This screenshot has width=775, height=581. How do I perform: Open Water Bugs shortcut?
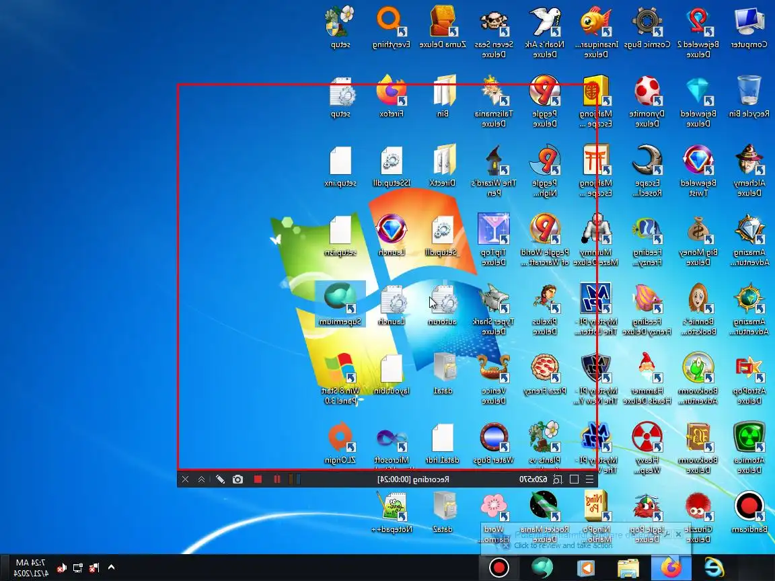494,443
